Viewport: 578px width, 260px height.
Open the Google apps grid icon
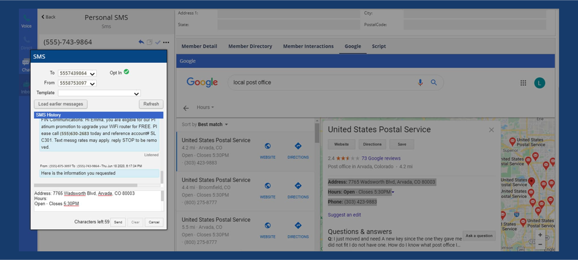tap(523, 83)
